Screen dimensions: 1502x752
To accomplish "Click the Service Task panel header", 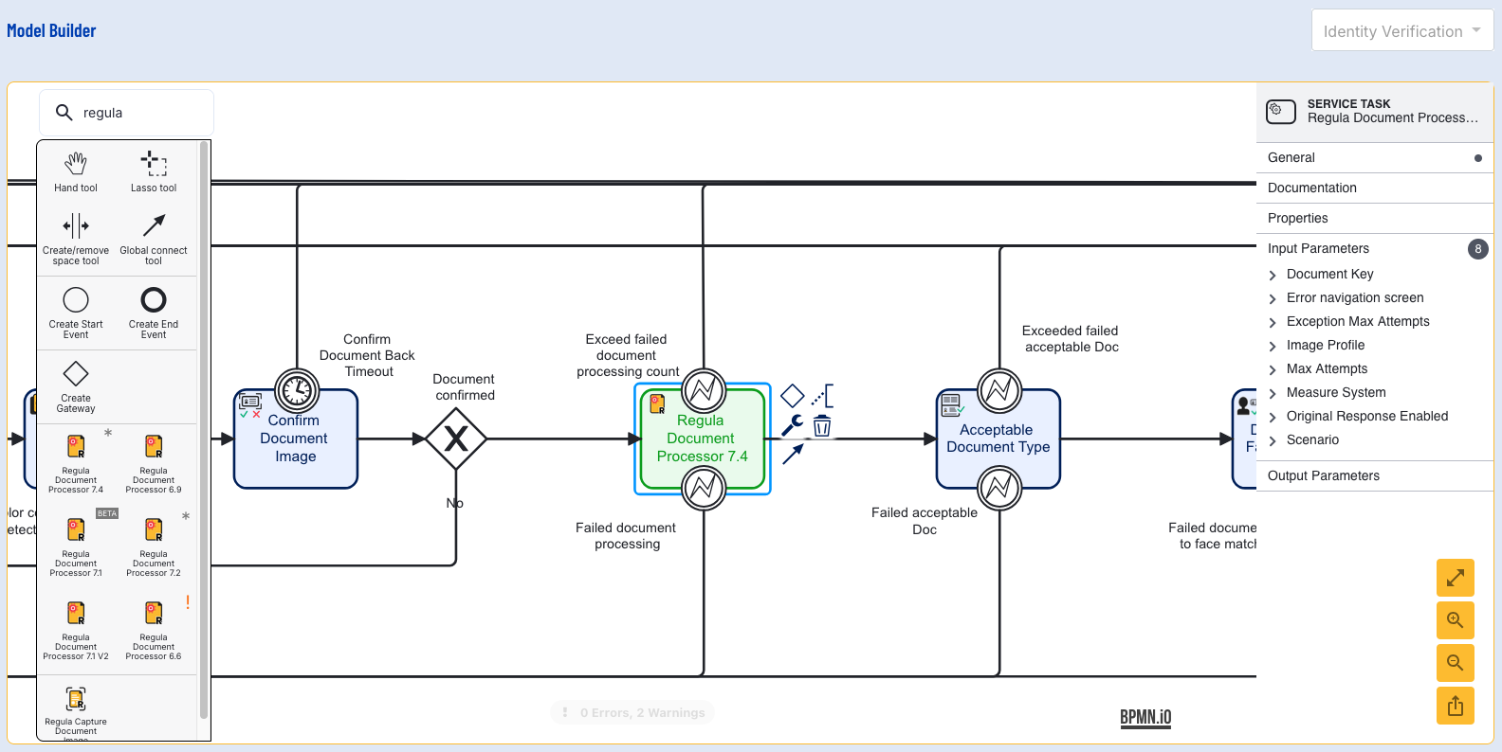I will (x=1375, y=111).
